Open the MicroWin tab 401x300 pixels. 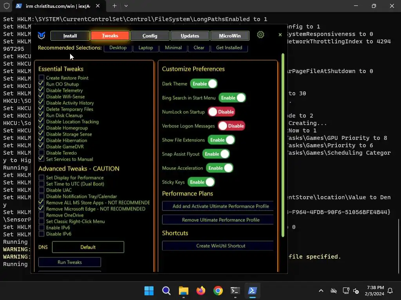pyautogui.click(x=229, y=36)
